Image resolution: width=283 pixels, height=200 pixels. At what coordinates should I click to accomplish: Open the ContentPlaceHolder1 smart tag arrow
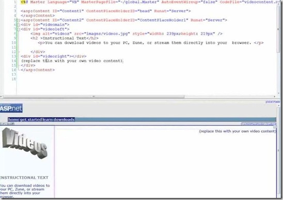click(x=275, y=127)
